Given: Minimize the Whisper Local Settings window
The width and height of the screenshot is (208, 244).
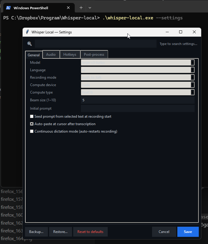Looking at the screenshot, I should 167,32.
